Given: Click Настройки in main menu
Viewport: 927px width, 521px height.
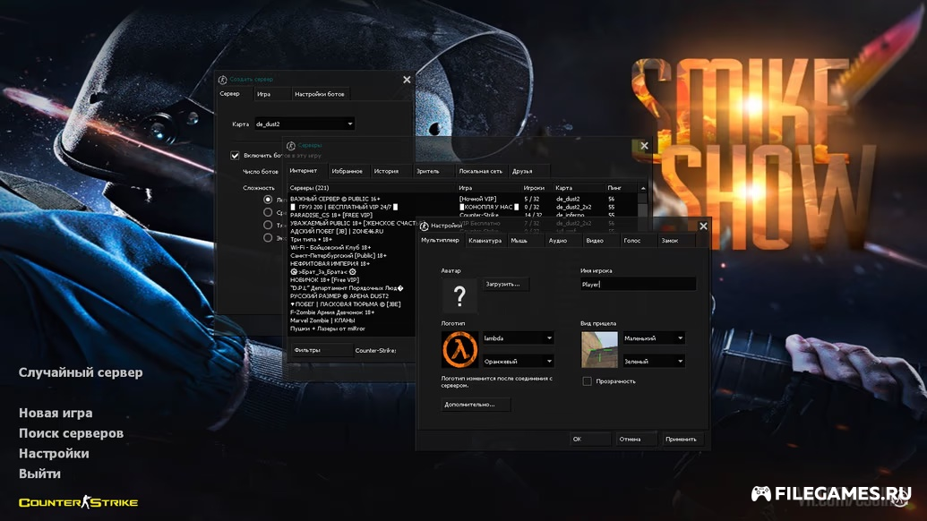Looking at the screenshot, I should tap(54, 454).
